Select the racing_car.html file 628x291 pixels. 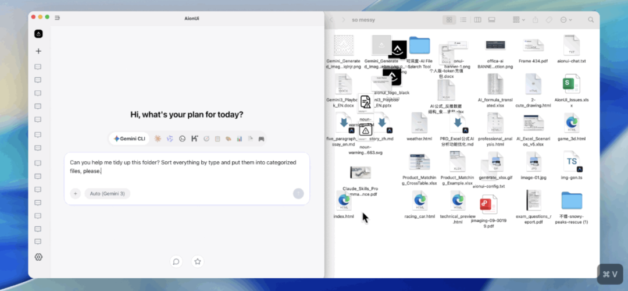tap(419, 200)
